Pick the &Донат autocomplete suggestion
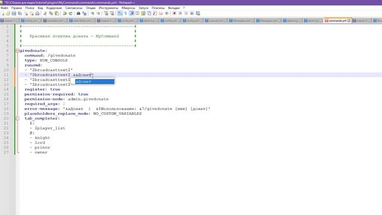Image resolution: width=382 pixels, height=215 pixels. (94, 82)
